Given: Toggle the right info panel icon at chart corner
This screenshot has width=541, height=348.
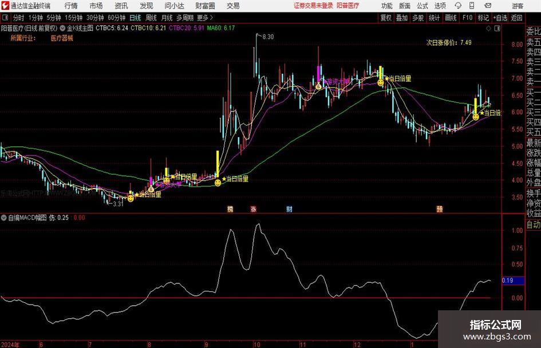Looking at the screenshot, I should 497,29.
